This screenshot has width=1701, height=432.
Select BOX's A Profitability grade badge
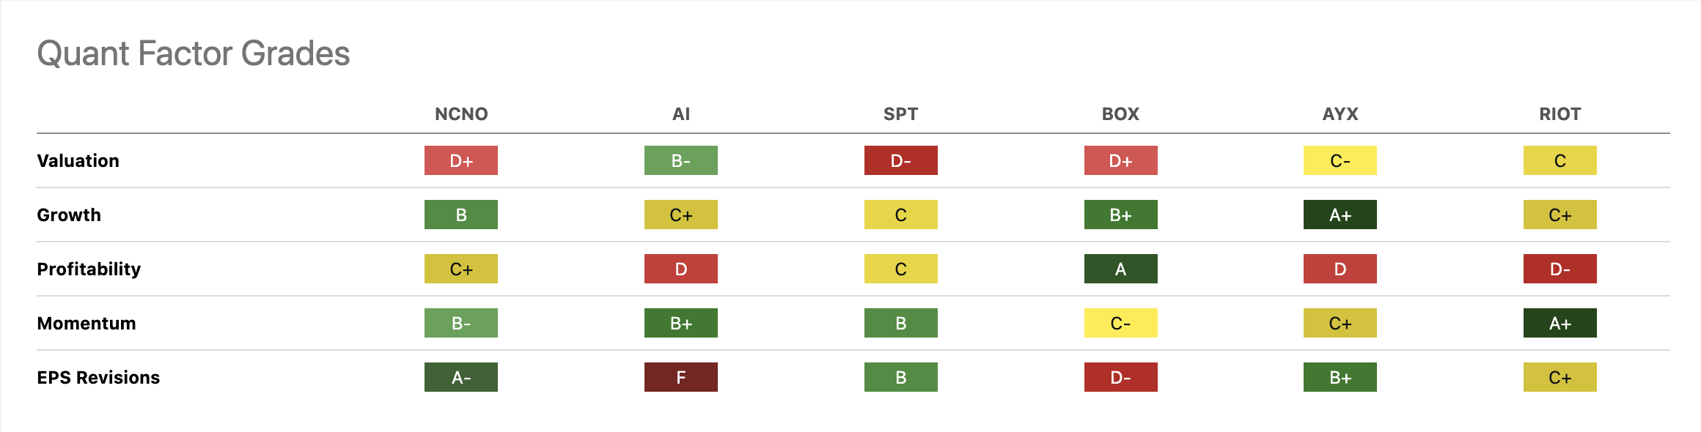(x=1120, y=269)
